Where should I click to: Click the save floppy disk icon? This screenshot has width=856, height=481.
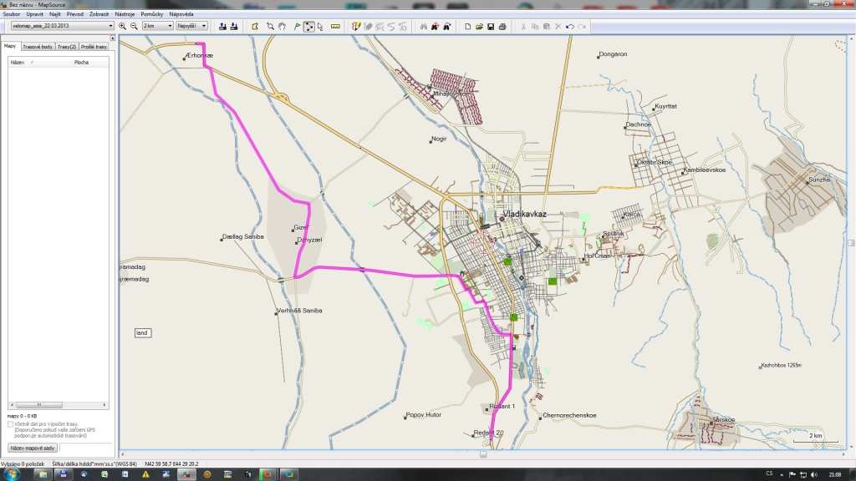(491, 27)
